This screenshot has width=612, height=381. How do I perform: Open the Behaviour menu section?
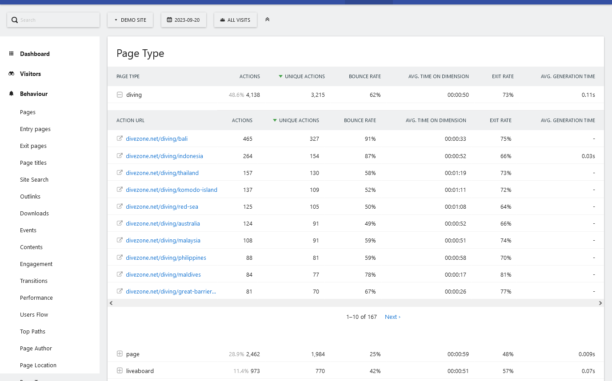[x=34, y=94]
